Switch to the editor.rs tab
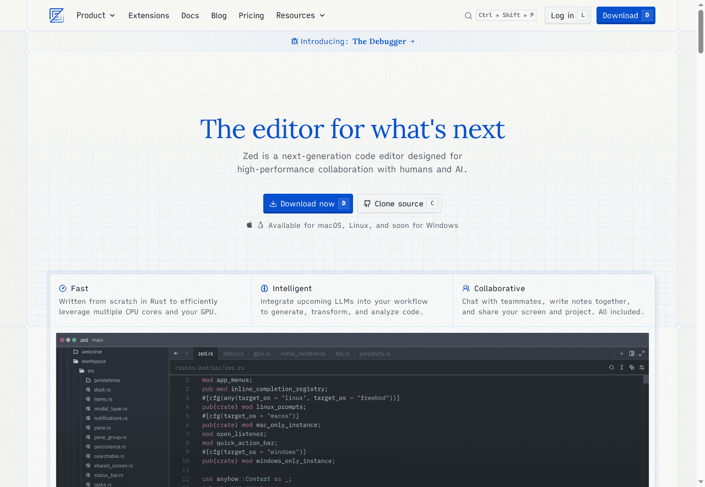705x487 pixels. point(233,353)
